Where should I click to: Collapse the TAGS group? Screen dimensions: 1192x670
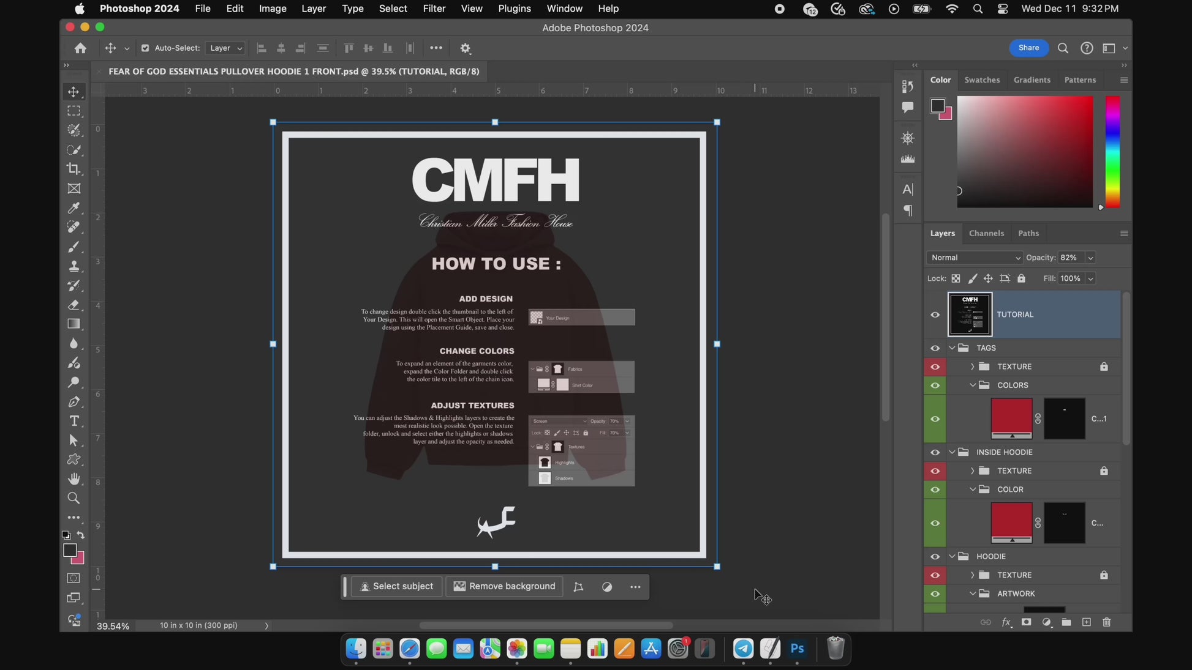pyautogui.click(x=952, y=348)
